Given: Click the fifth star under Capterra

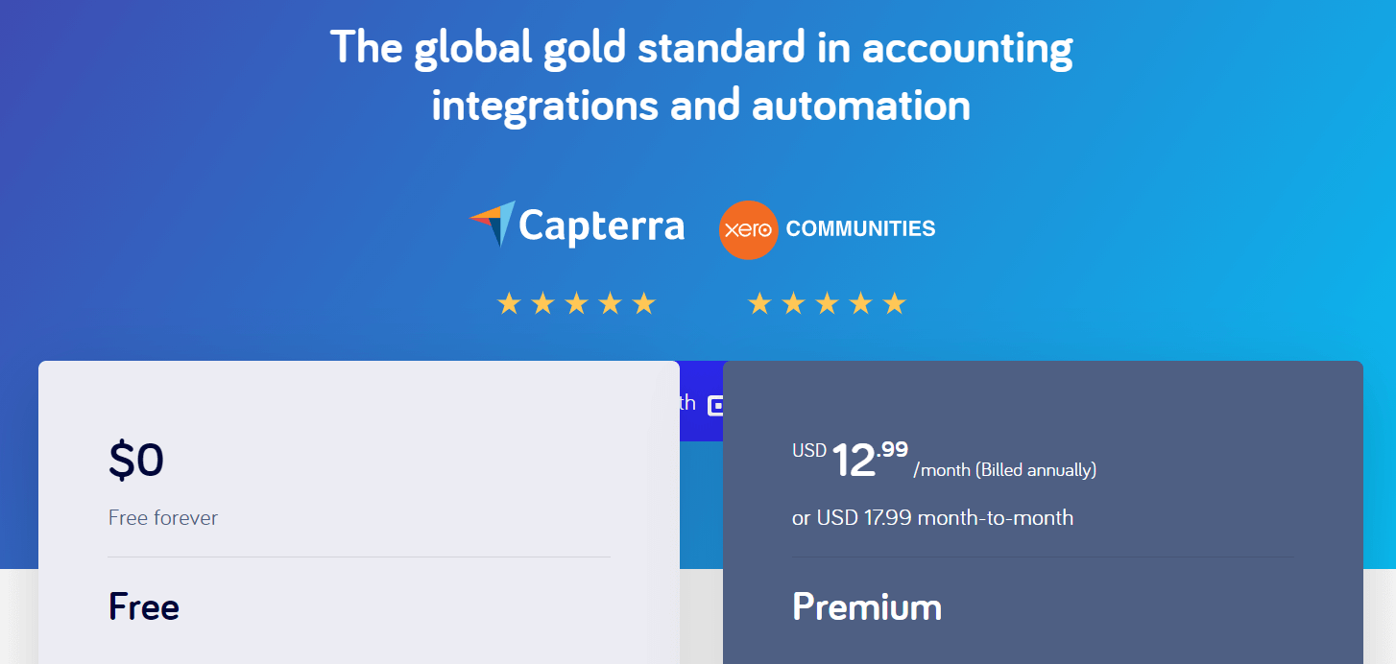Looking at the screenshot, I should (x=644, y=304).
